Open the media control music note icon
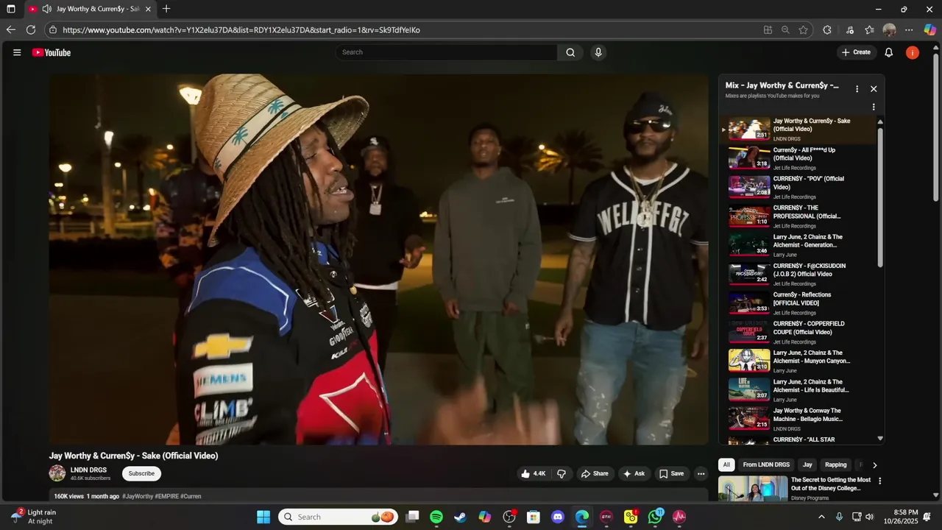Viewport: 942px width, 530px height. [850, 30]
